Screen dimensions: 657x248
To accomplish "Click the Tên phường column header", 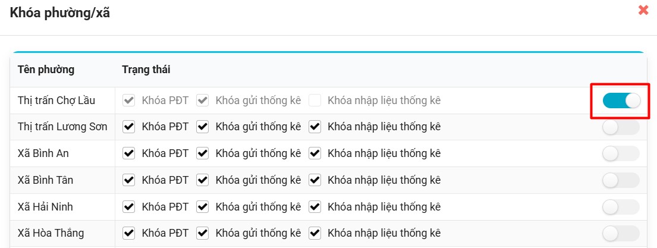I will [x=46, y=70].
